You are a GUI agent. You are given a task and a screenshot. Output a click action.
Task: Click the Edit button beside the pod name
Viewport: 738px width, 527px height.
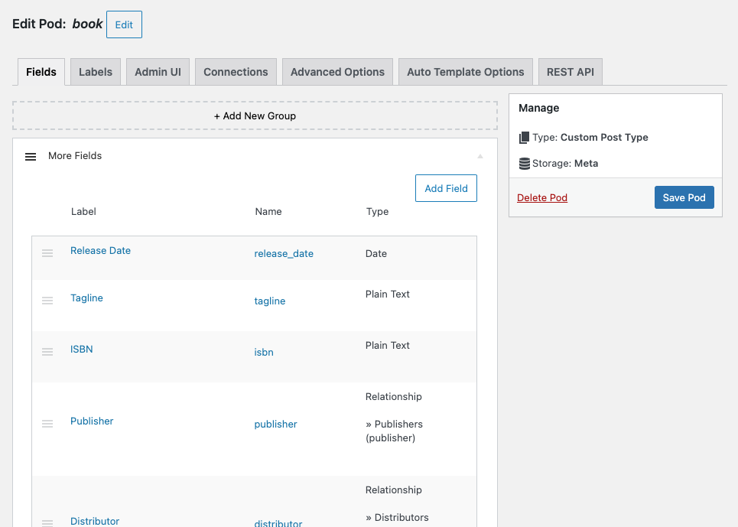click(x=124, y=24)
